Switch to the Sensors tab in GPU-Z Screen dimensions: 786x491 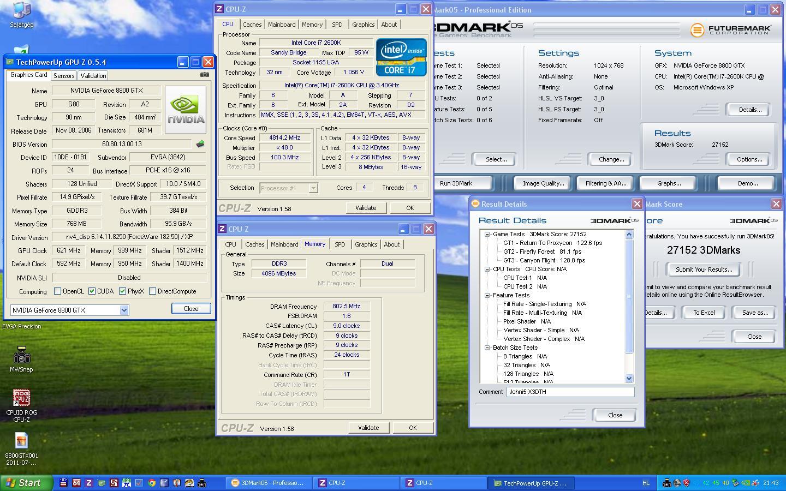64,76
